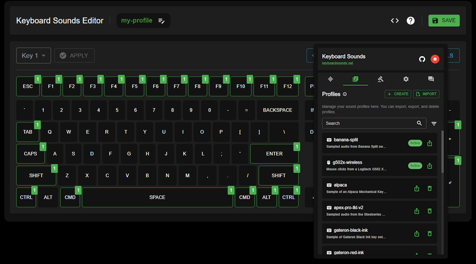Image resolution: width=476 pixels, height=264 pixels.
Task: Select the F5 key in the editor
Action: click(x=135, y=86)
